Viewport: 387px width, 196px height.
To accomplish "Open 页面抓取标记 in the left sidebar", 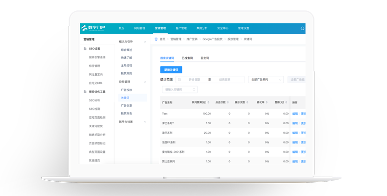I will [97, 144].
